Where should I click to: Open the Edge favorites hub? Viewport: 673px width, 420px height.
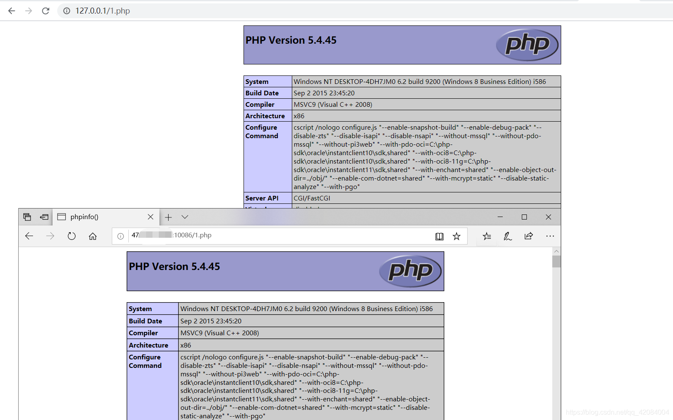[487, 236]
